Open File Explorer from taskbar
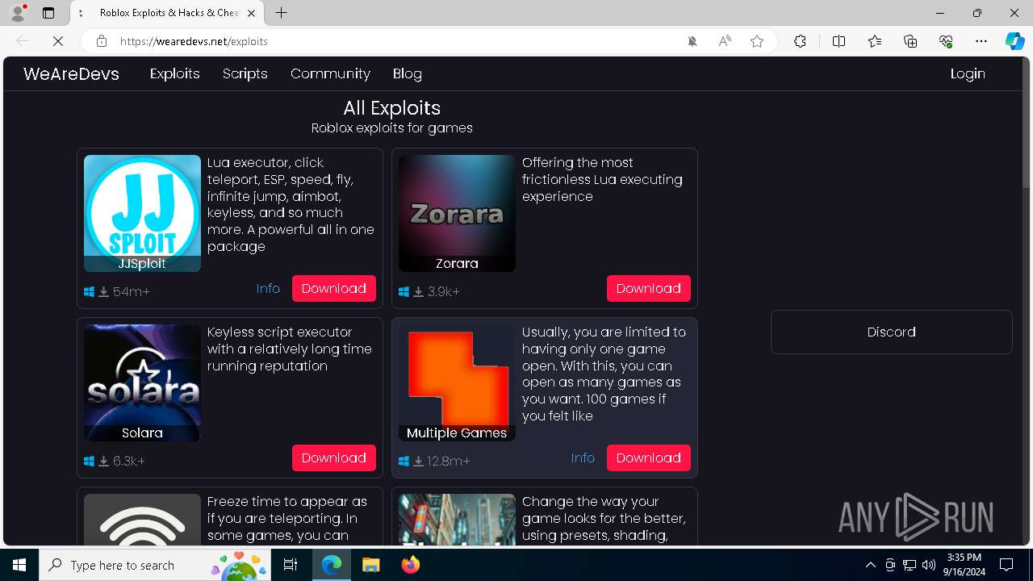The image size is (1033, 581). click(370, 565)
